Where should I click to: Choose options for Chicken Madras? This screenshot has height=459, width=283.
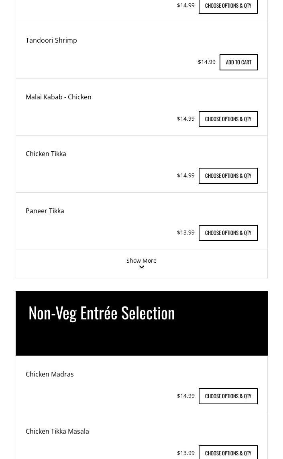tap(228, 396)
